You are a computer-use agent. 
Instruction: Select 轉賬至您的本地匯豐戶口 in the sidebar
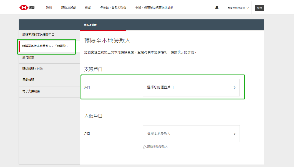[x=39, y=34]
